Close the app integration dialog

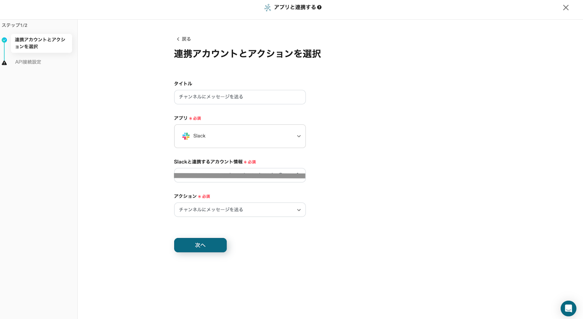coord(566,8)
